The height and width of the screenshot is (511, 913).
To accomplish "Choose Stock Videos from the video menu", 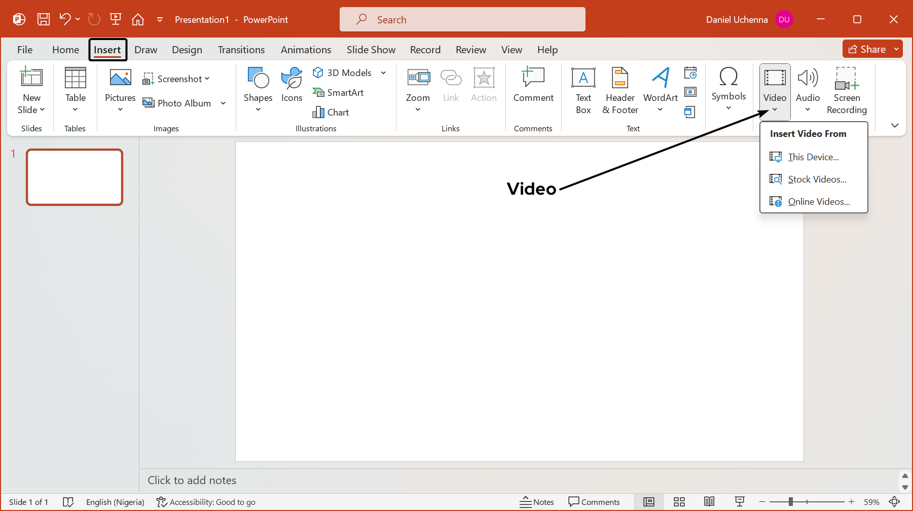I will click(x=816, y=179).
